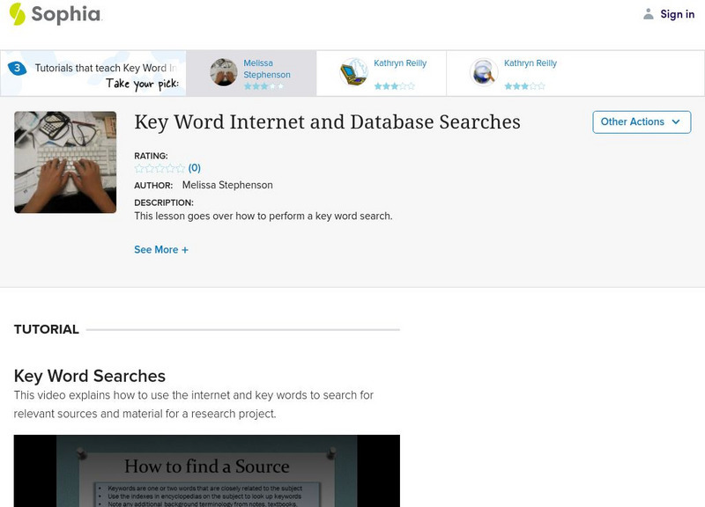
Task: Click the Key Word Internet and Database Searches title
Action: (x=327, y=122)
